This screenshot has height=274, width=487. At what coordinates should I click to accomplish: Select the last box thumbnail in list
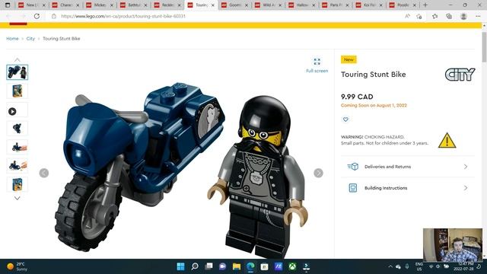pos(17,184)
